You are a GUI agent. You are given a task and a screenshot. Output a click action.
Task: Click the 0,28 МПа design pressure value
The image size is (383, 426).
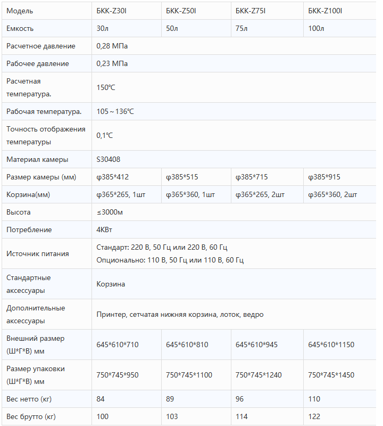112,46
